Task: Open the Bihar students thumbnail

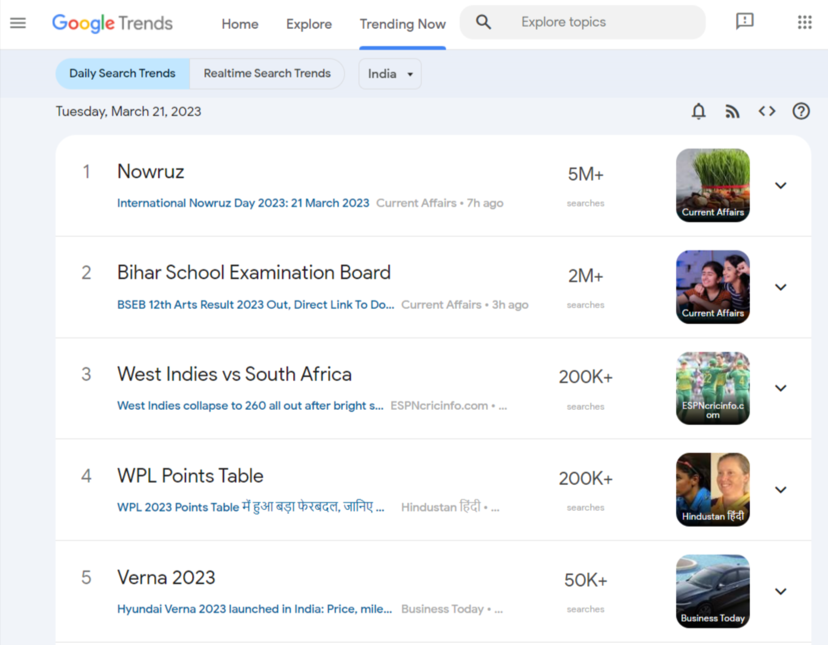Action: coord(713,287)
